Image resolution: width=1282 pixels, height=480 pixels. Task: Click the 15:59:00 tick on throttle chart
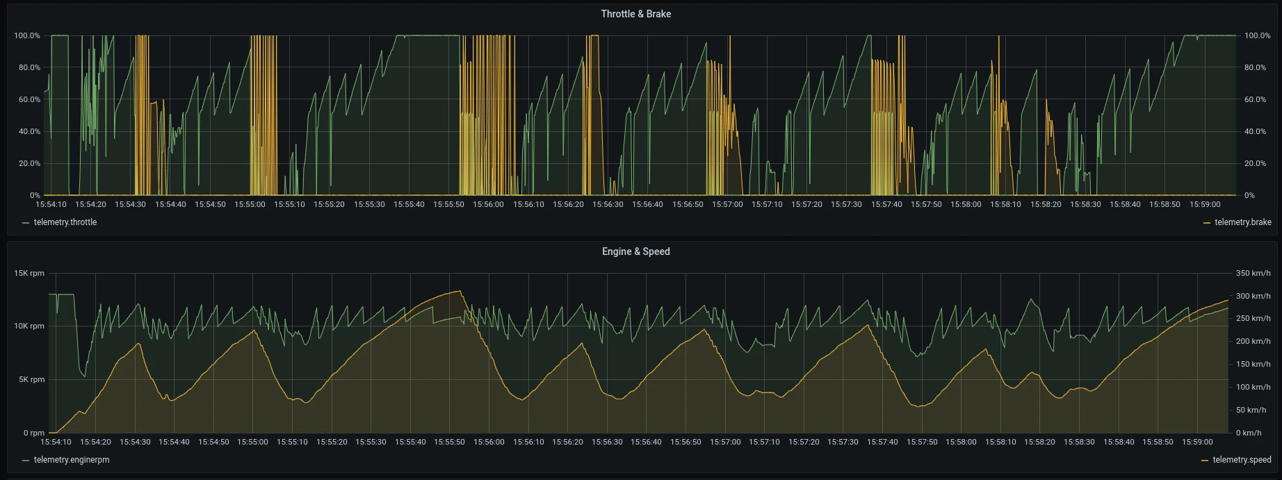[1205, 204]
